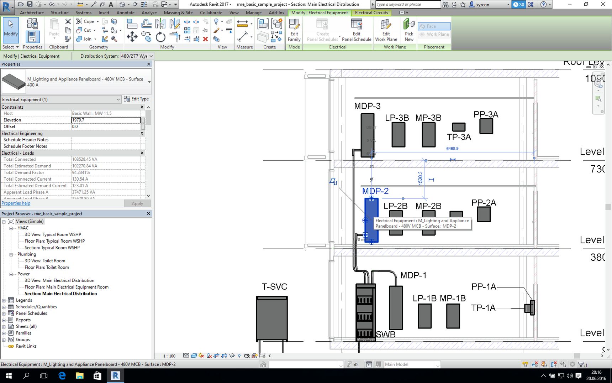
Task: Switch to the Collaborate ribbon tab
Action: 211,12
